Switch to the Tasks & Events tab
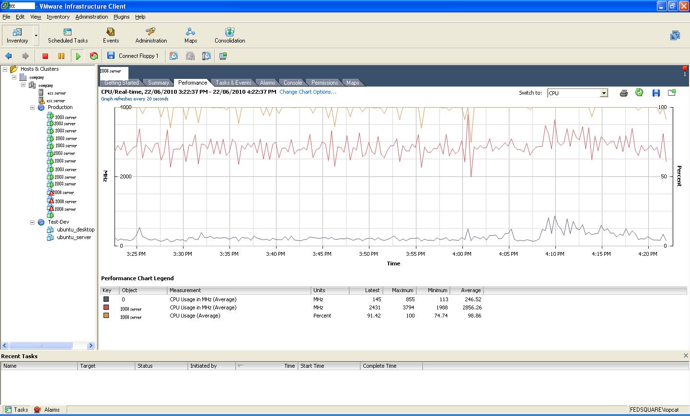The height and width of the screenshot is (416, 690). (x=233, y=83)
